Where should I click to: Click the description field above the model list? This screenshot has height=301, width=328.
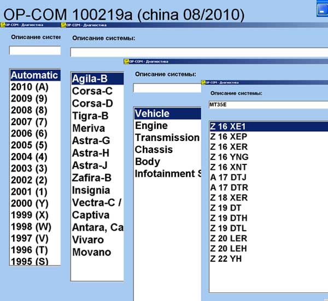197,52
